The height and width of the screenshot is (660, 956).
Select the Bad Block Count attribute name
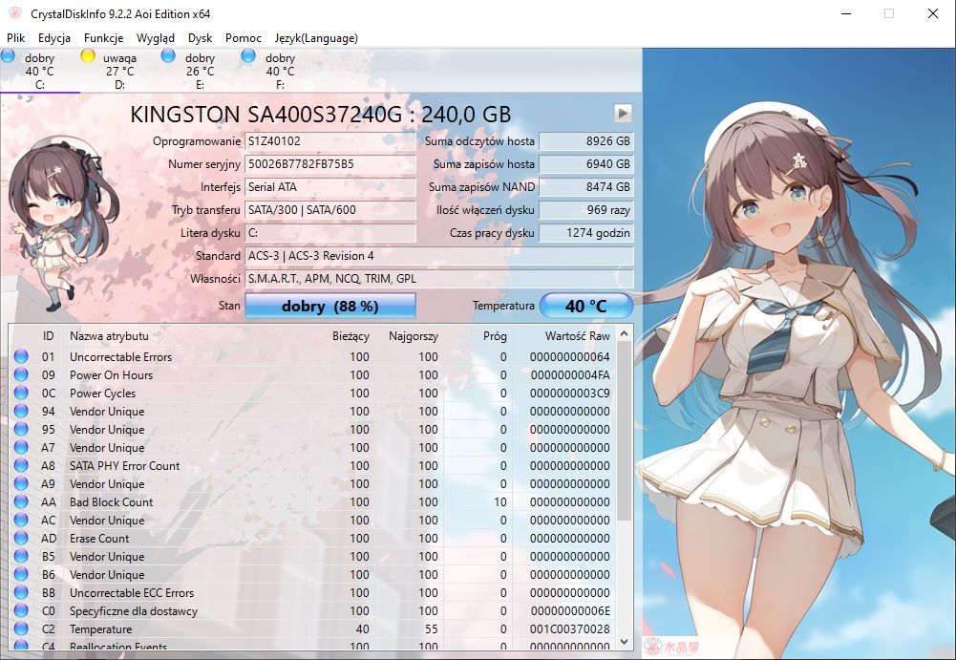(x=111, y=502)
